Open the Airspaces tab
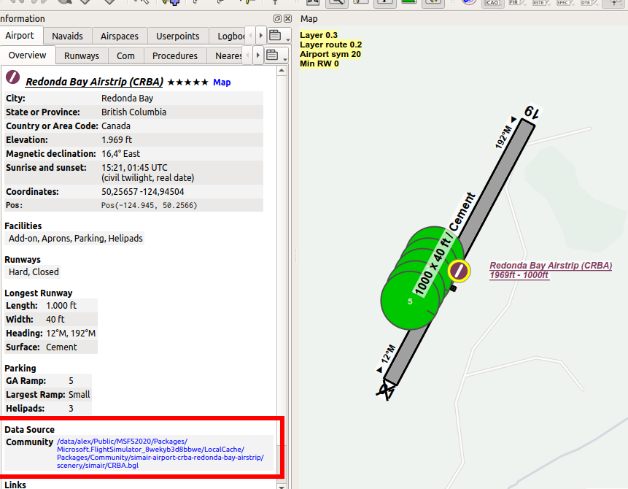The height and width of the screenshot is (489, 628). 120,36
